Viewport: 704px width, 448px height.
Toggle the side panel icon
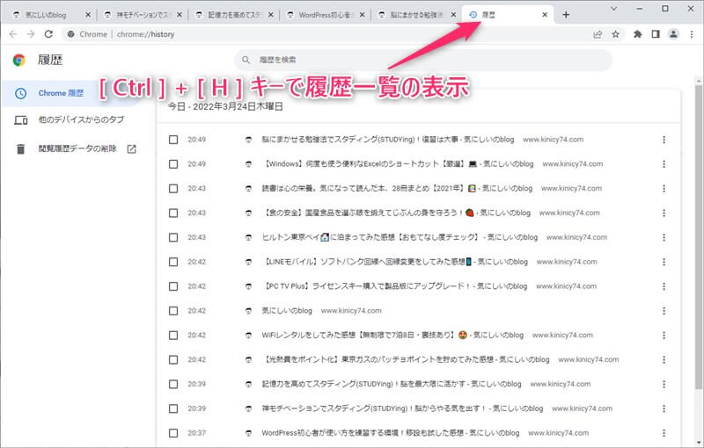tap(656, 34)
